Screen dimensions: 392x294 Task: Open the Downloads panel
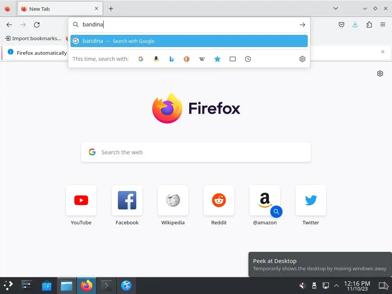coord(355,24)
